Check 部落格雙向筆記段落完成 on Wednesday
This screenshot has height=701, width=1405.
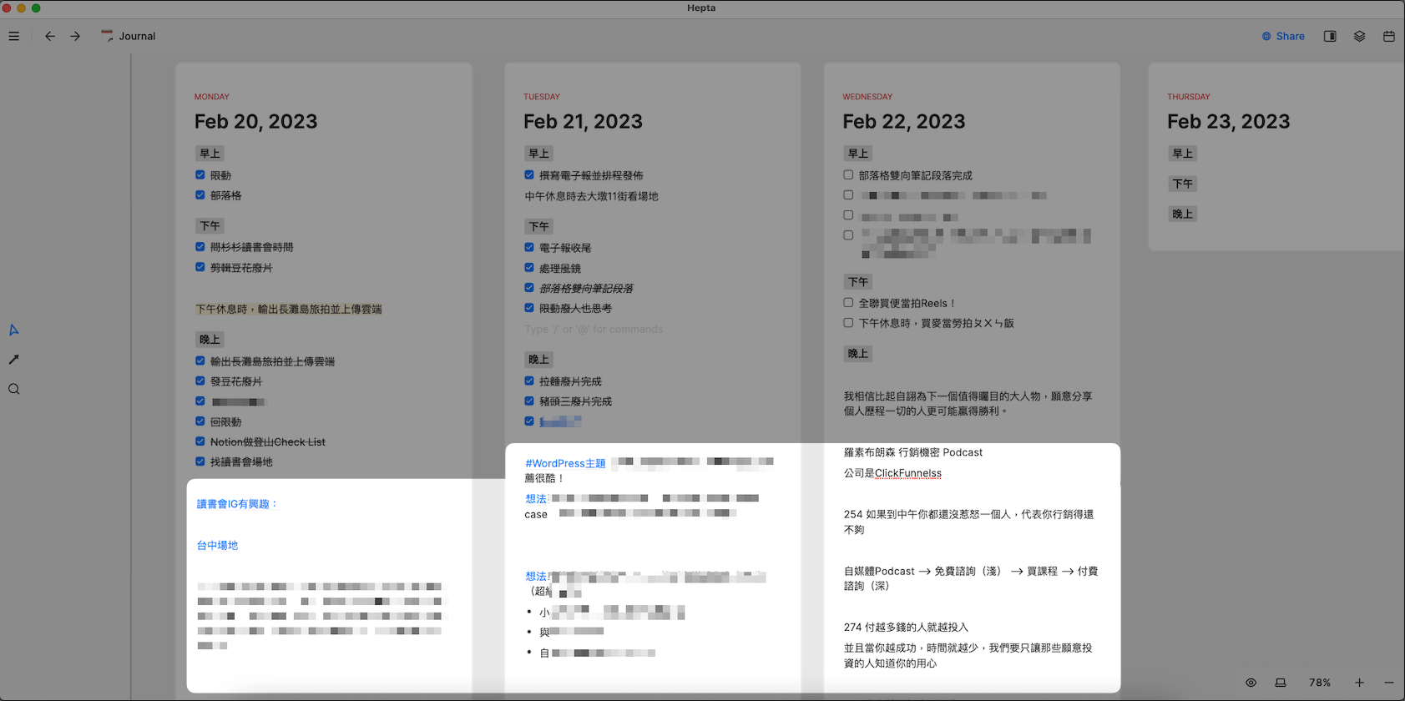[x=848, y=175]
